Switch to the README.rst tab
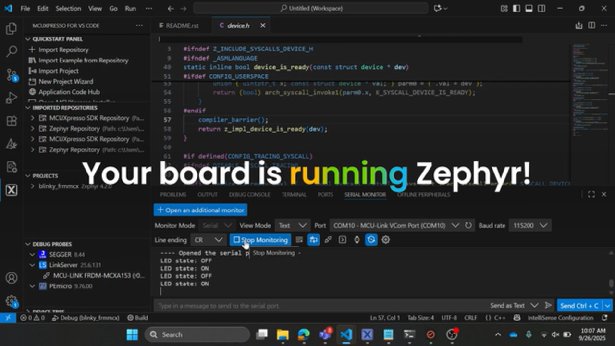The height and width of the screenshot is (346, 615). pyautogui.click(x=182, y=25)
